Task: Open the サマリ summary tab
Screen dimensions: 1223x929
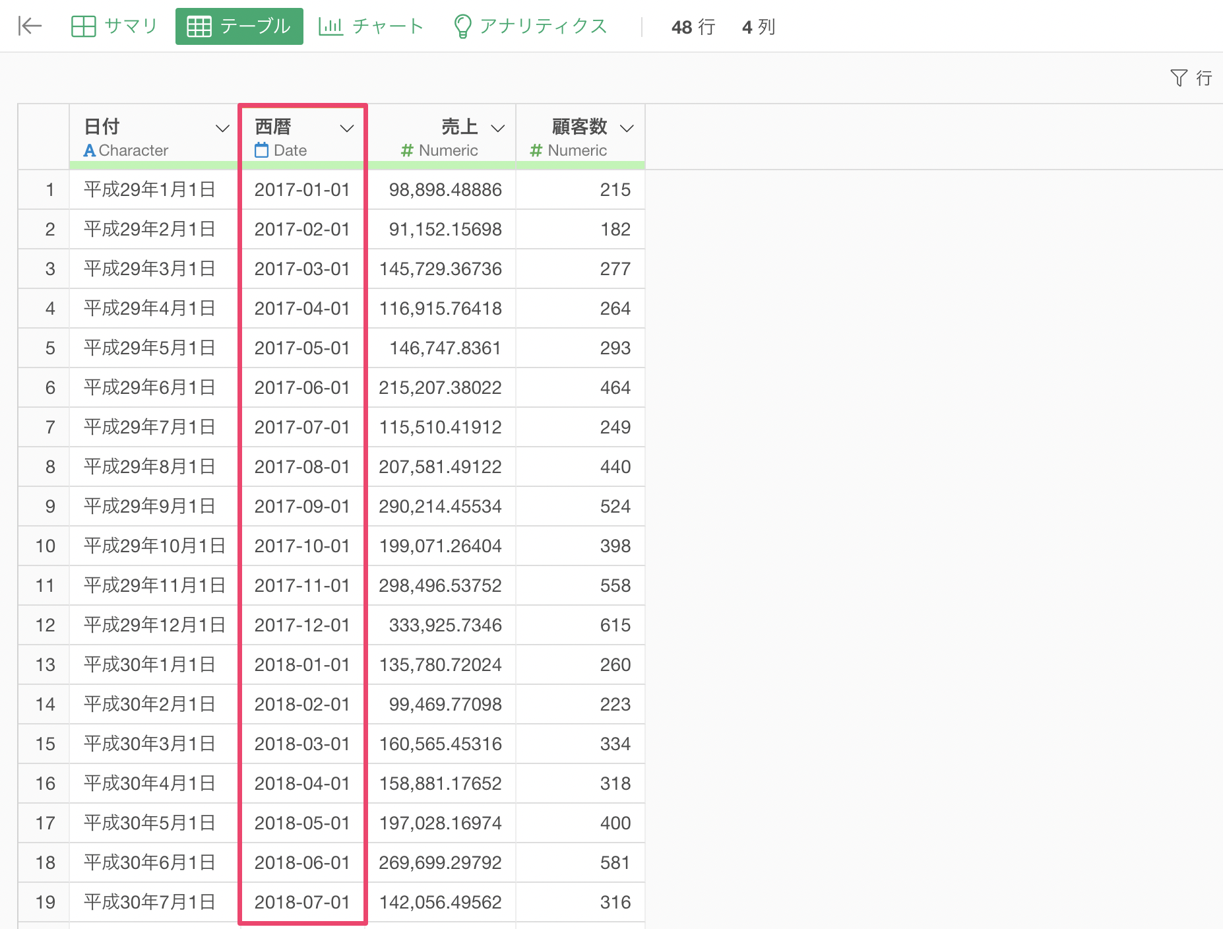Action: pos(114,26)
